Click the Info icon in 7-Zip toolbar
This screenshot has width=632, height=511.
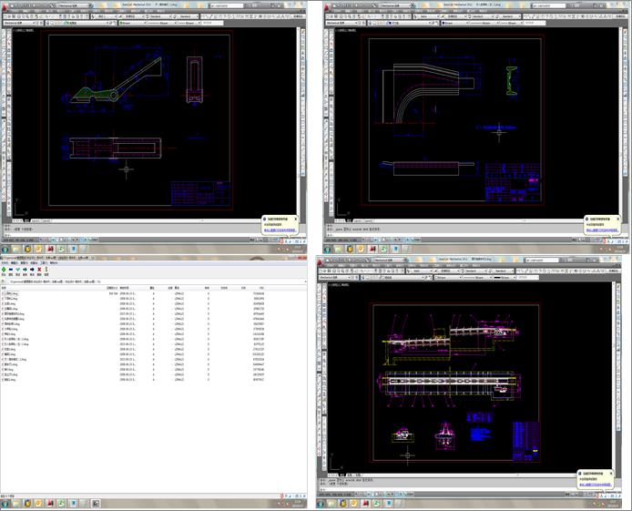coord(46,270)
